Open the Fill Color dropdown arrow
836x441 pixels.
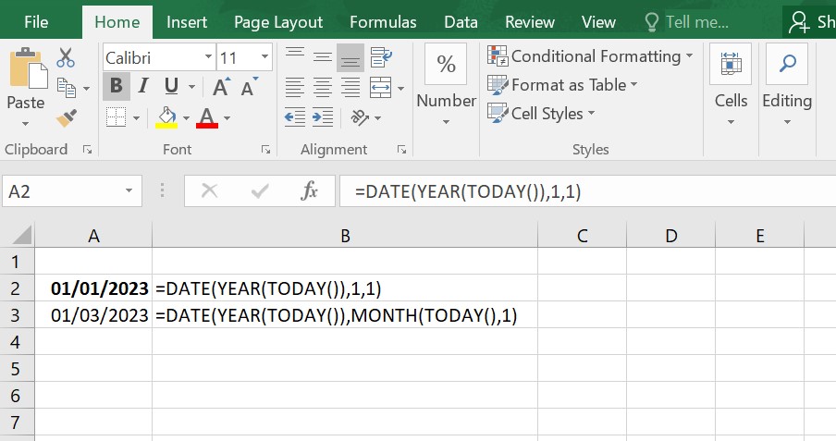(186, 117)
